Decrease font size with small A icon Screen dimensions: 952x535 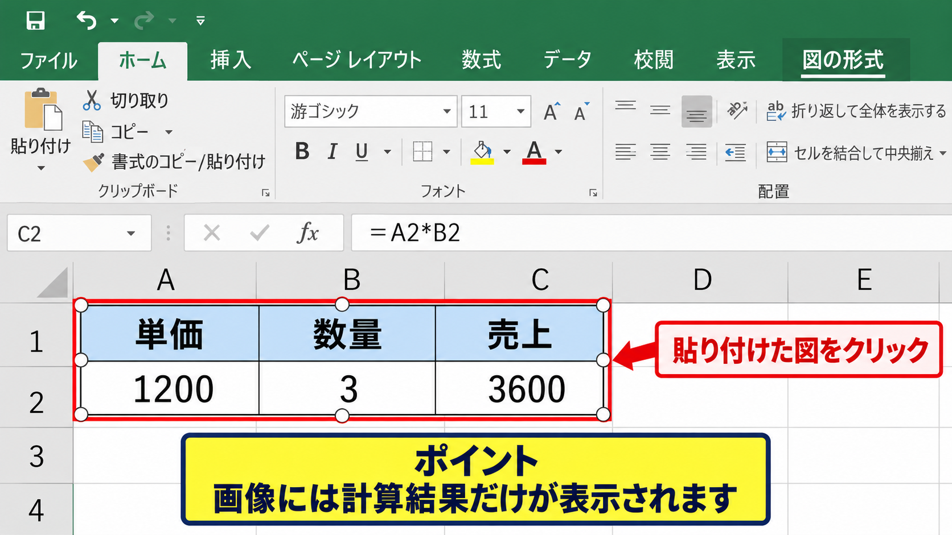pyautogui.click(x=582, y=111)
